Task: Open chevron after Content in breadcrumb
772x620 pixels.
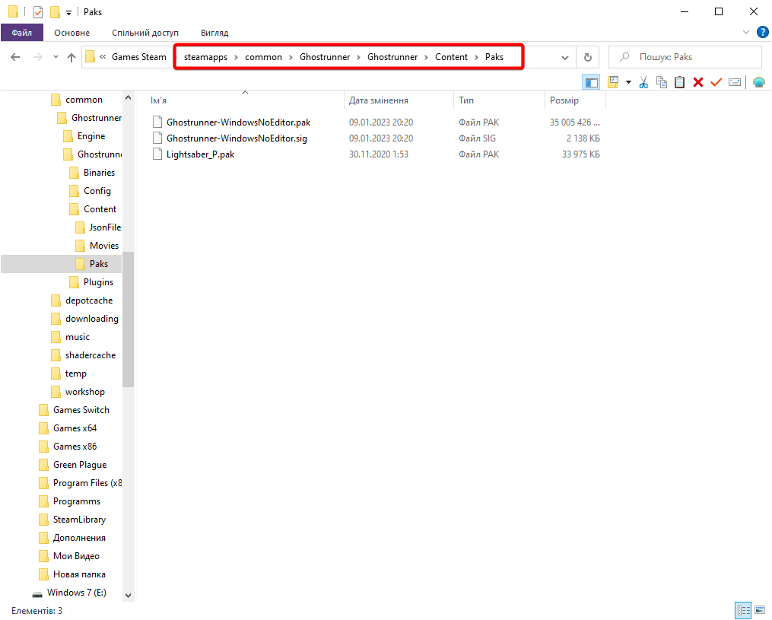Action: coord(477,57)
